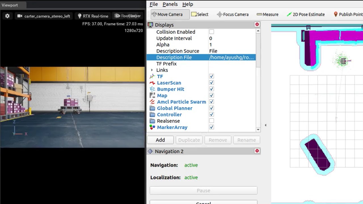Toggle the MarkerArray checkbox
Screen dimensions: 363x204
212,127
